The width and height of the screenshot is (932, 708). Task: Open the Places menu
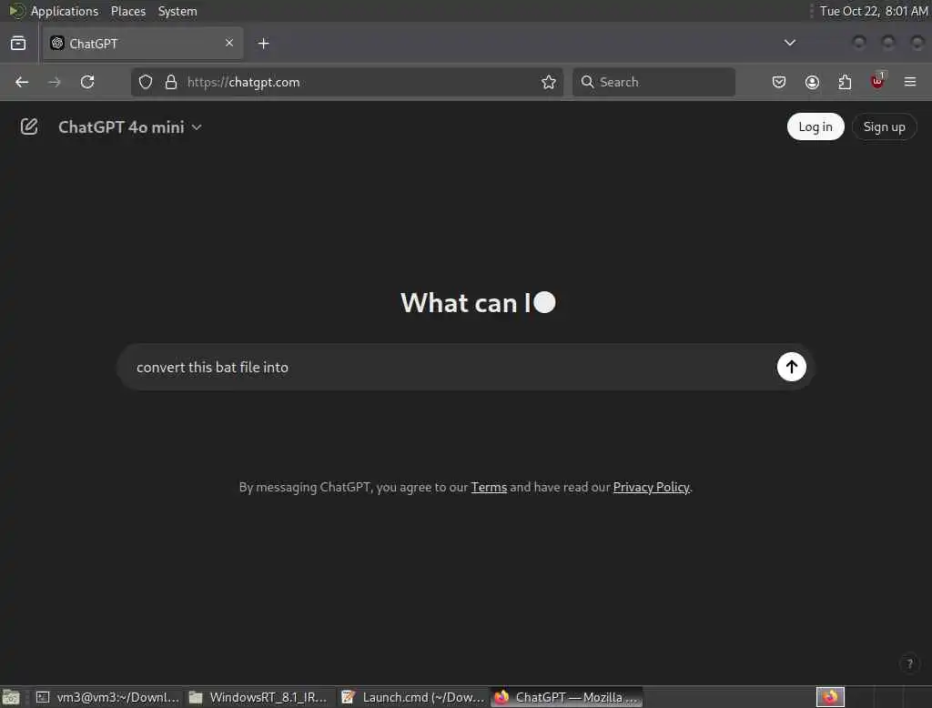click(127, 11)
